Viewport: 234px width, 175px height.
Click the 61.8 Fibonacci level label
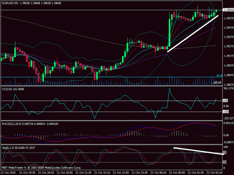click(x=219, y=75)
